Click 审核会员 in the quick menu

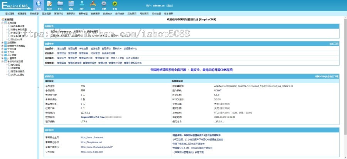point(62,58)
